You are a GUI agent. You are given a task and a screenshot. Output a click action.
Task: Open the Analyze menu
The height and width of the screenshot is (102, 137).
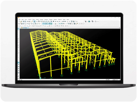pos(46,20)
